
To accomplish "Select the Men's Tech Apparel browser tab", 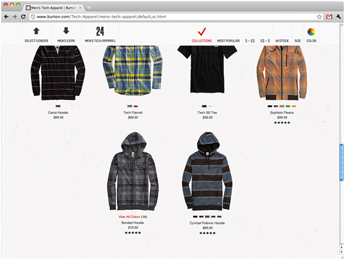I will [54, 8].
